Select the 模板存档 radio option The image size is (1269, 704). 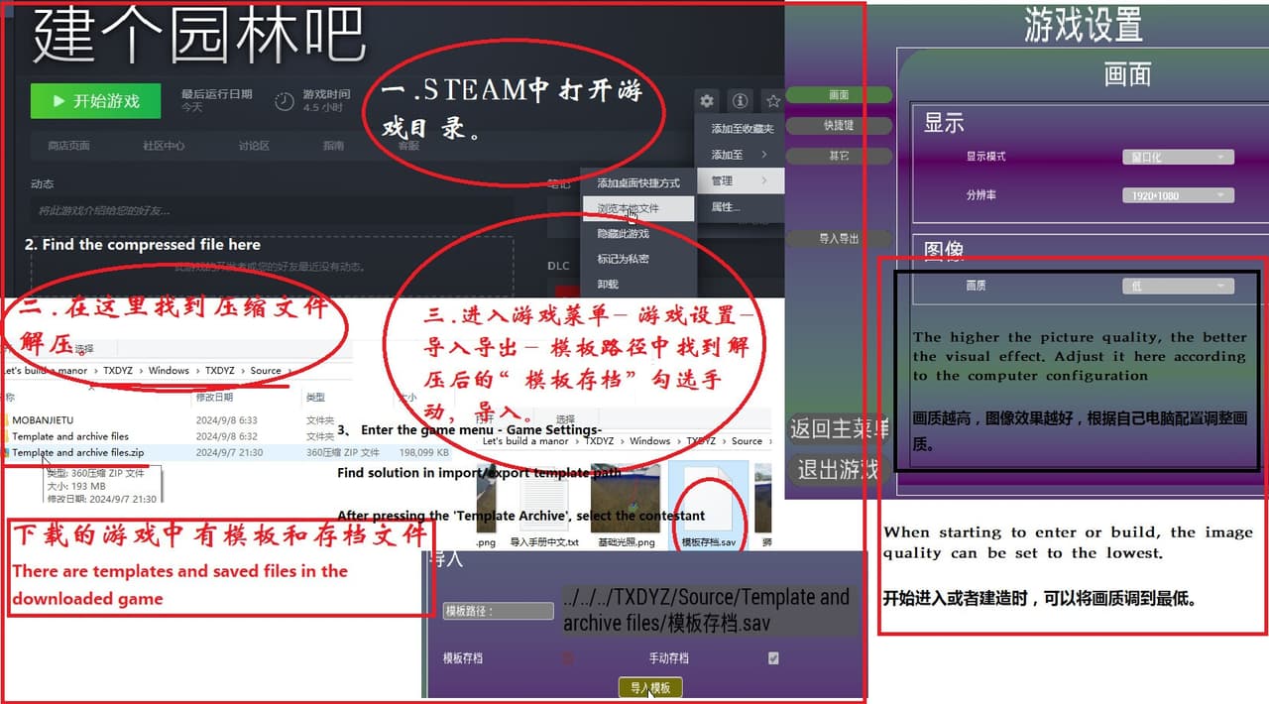[569, 658]
